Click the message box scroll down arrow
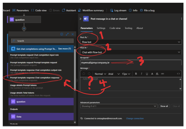The image size is (186, 129). coord(180,89)
